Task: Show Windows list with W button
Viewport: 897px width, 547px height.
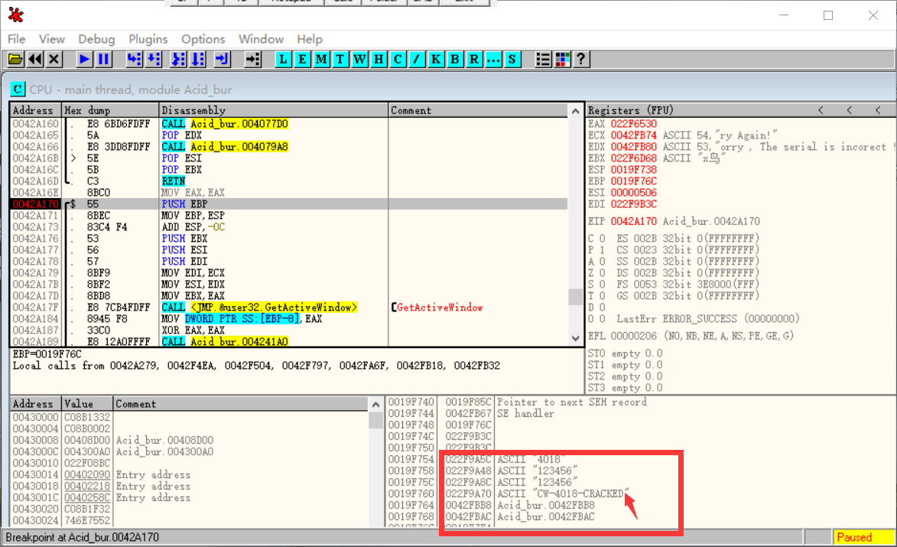Action: click(360, 59)
